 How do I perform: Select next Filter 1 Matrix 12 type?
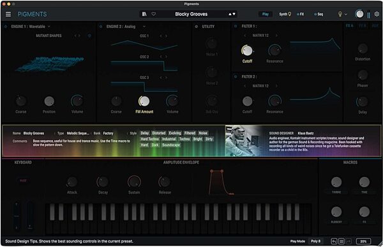(276, 36)
